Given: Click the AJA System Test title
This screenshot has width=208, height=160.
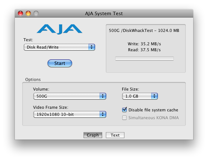Looking at the screenshot, I should coord(104,13).
